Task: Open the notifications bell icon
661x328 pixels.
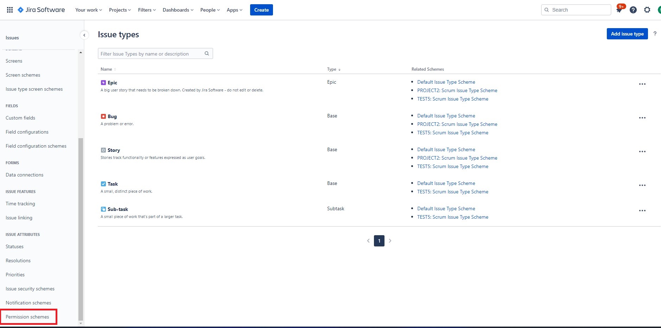Action: coord(619,10)
